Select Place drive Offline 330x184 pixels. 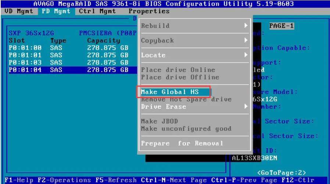[180, 77]
